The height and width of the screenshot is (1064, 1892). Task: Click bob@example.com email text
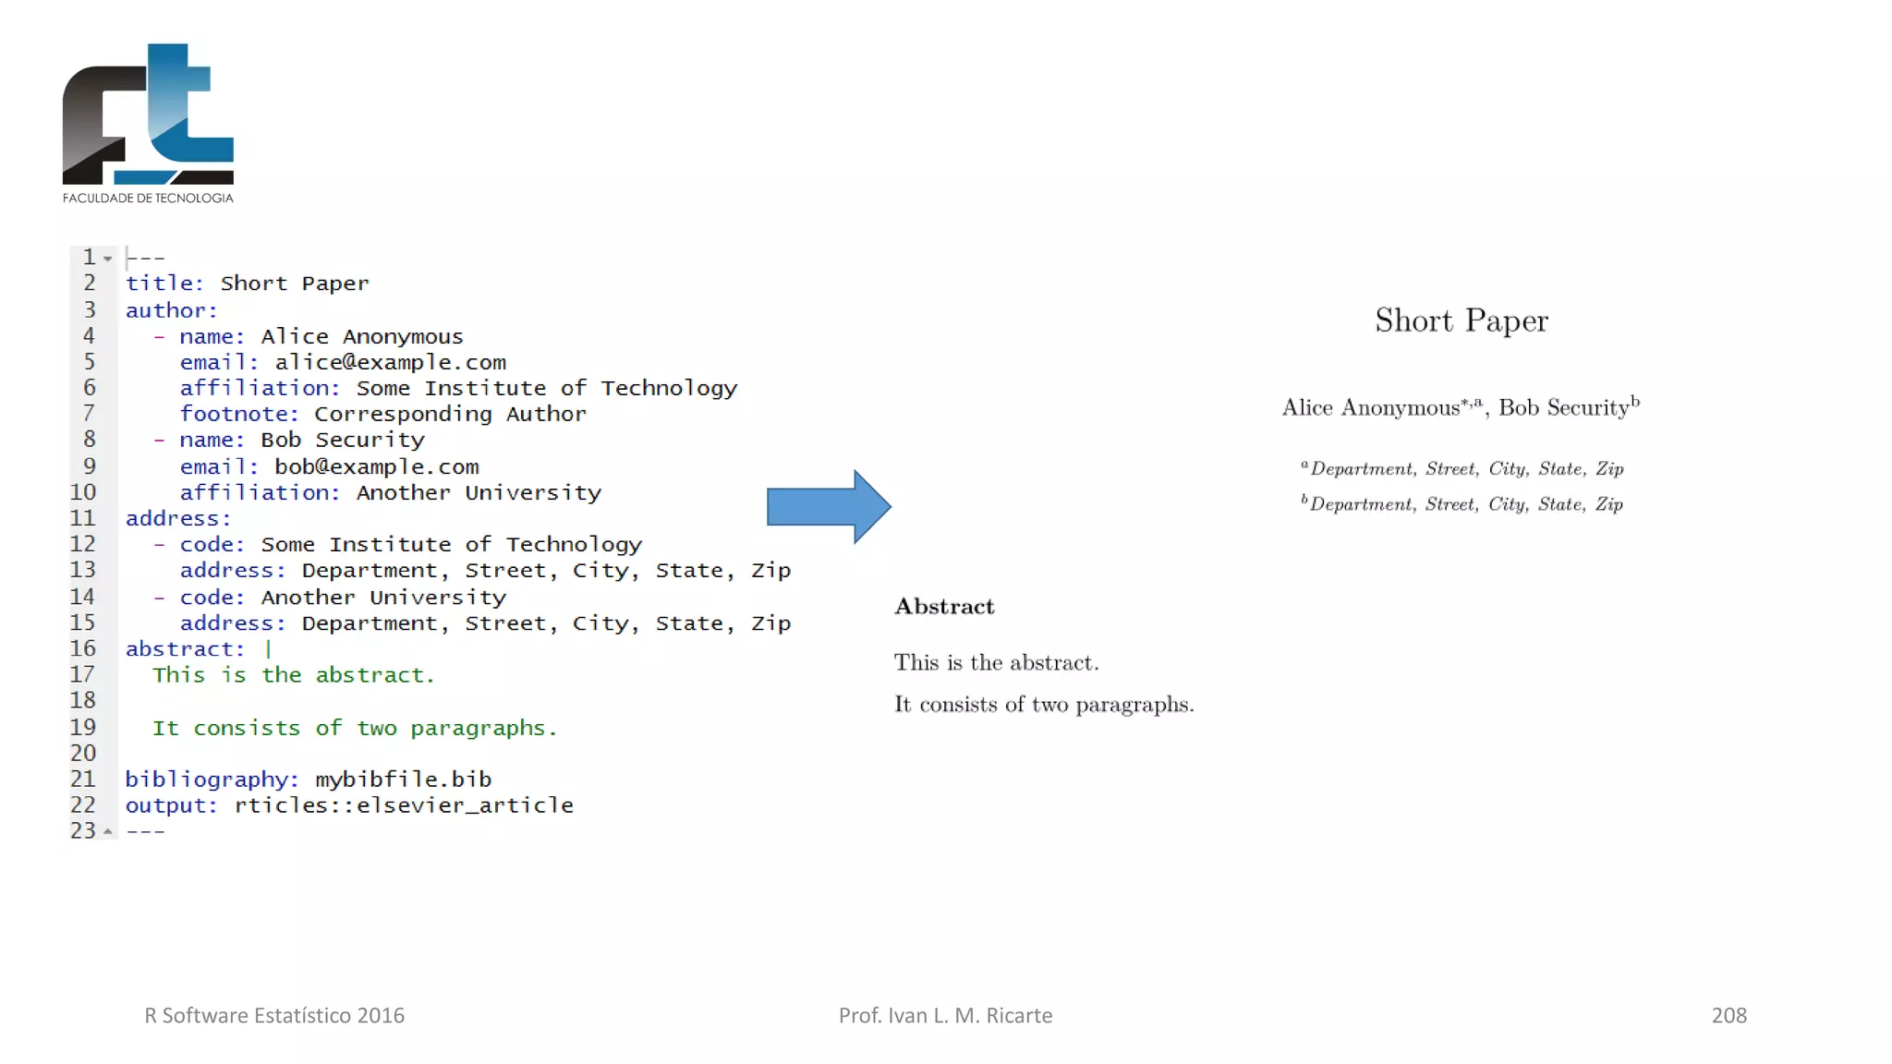(376, 466)
